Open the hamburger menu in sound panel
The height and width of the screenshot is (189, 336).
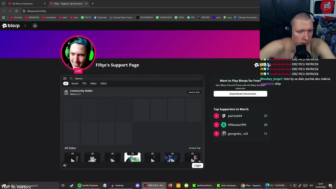65,78
